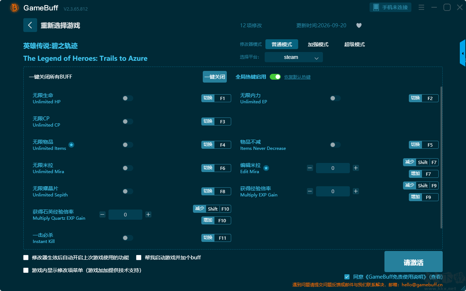Click the heart favorite icon

pos(359,25)
